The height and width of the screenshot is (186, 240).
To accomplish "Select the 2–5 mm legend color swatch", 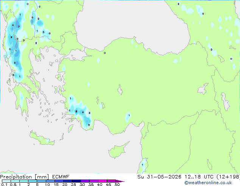I will (33, 181).
